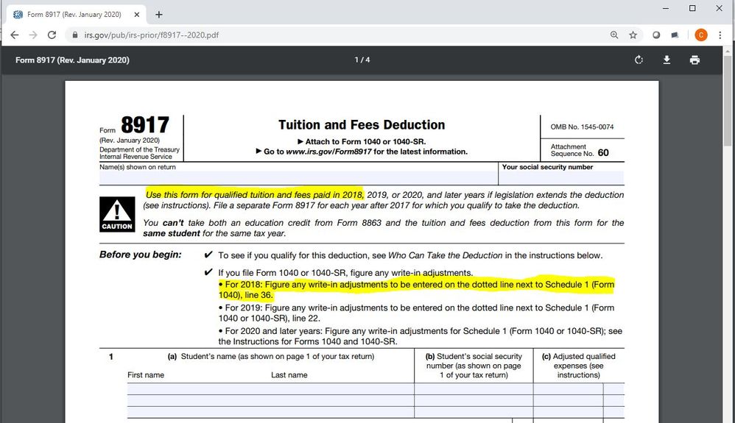Click the CAUTION warning icon
The width and height of the screenshot is (735, 423).
click(117, 214)
